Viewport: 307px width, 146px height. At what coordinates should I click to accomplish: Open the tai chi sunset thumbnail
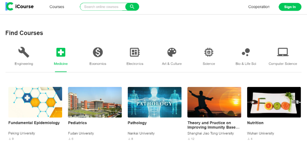tap(215, 102)
